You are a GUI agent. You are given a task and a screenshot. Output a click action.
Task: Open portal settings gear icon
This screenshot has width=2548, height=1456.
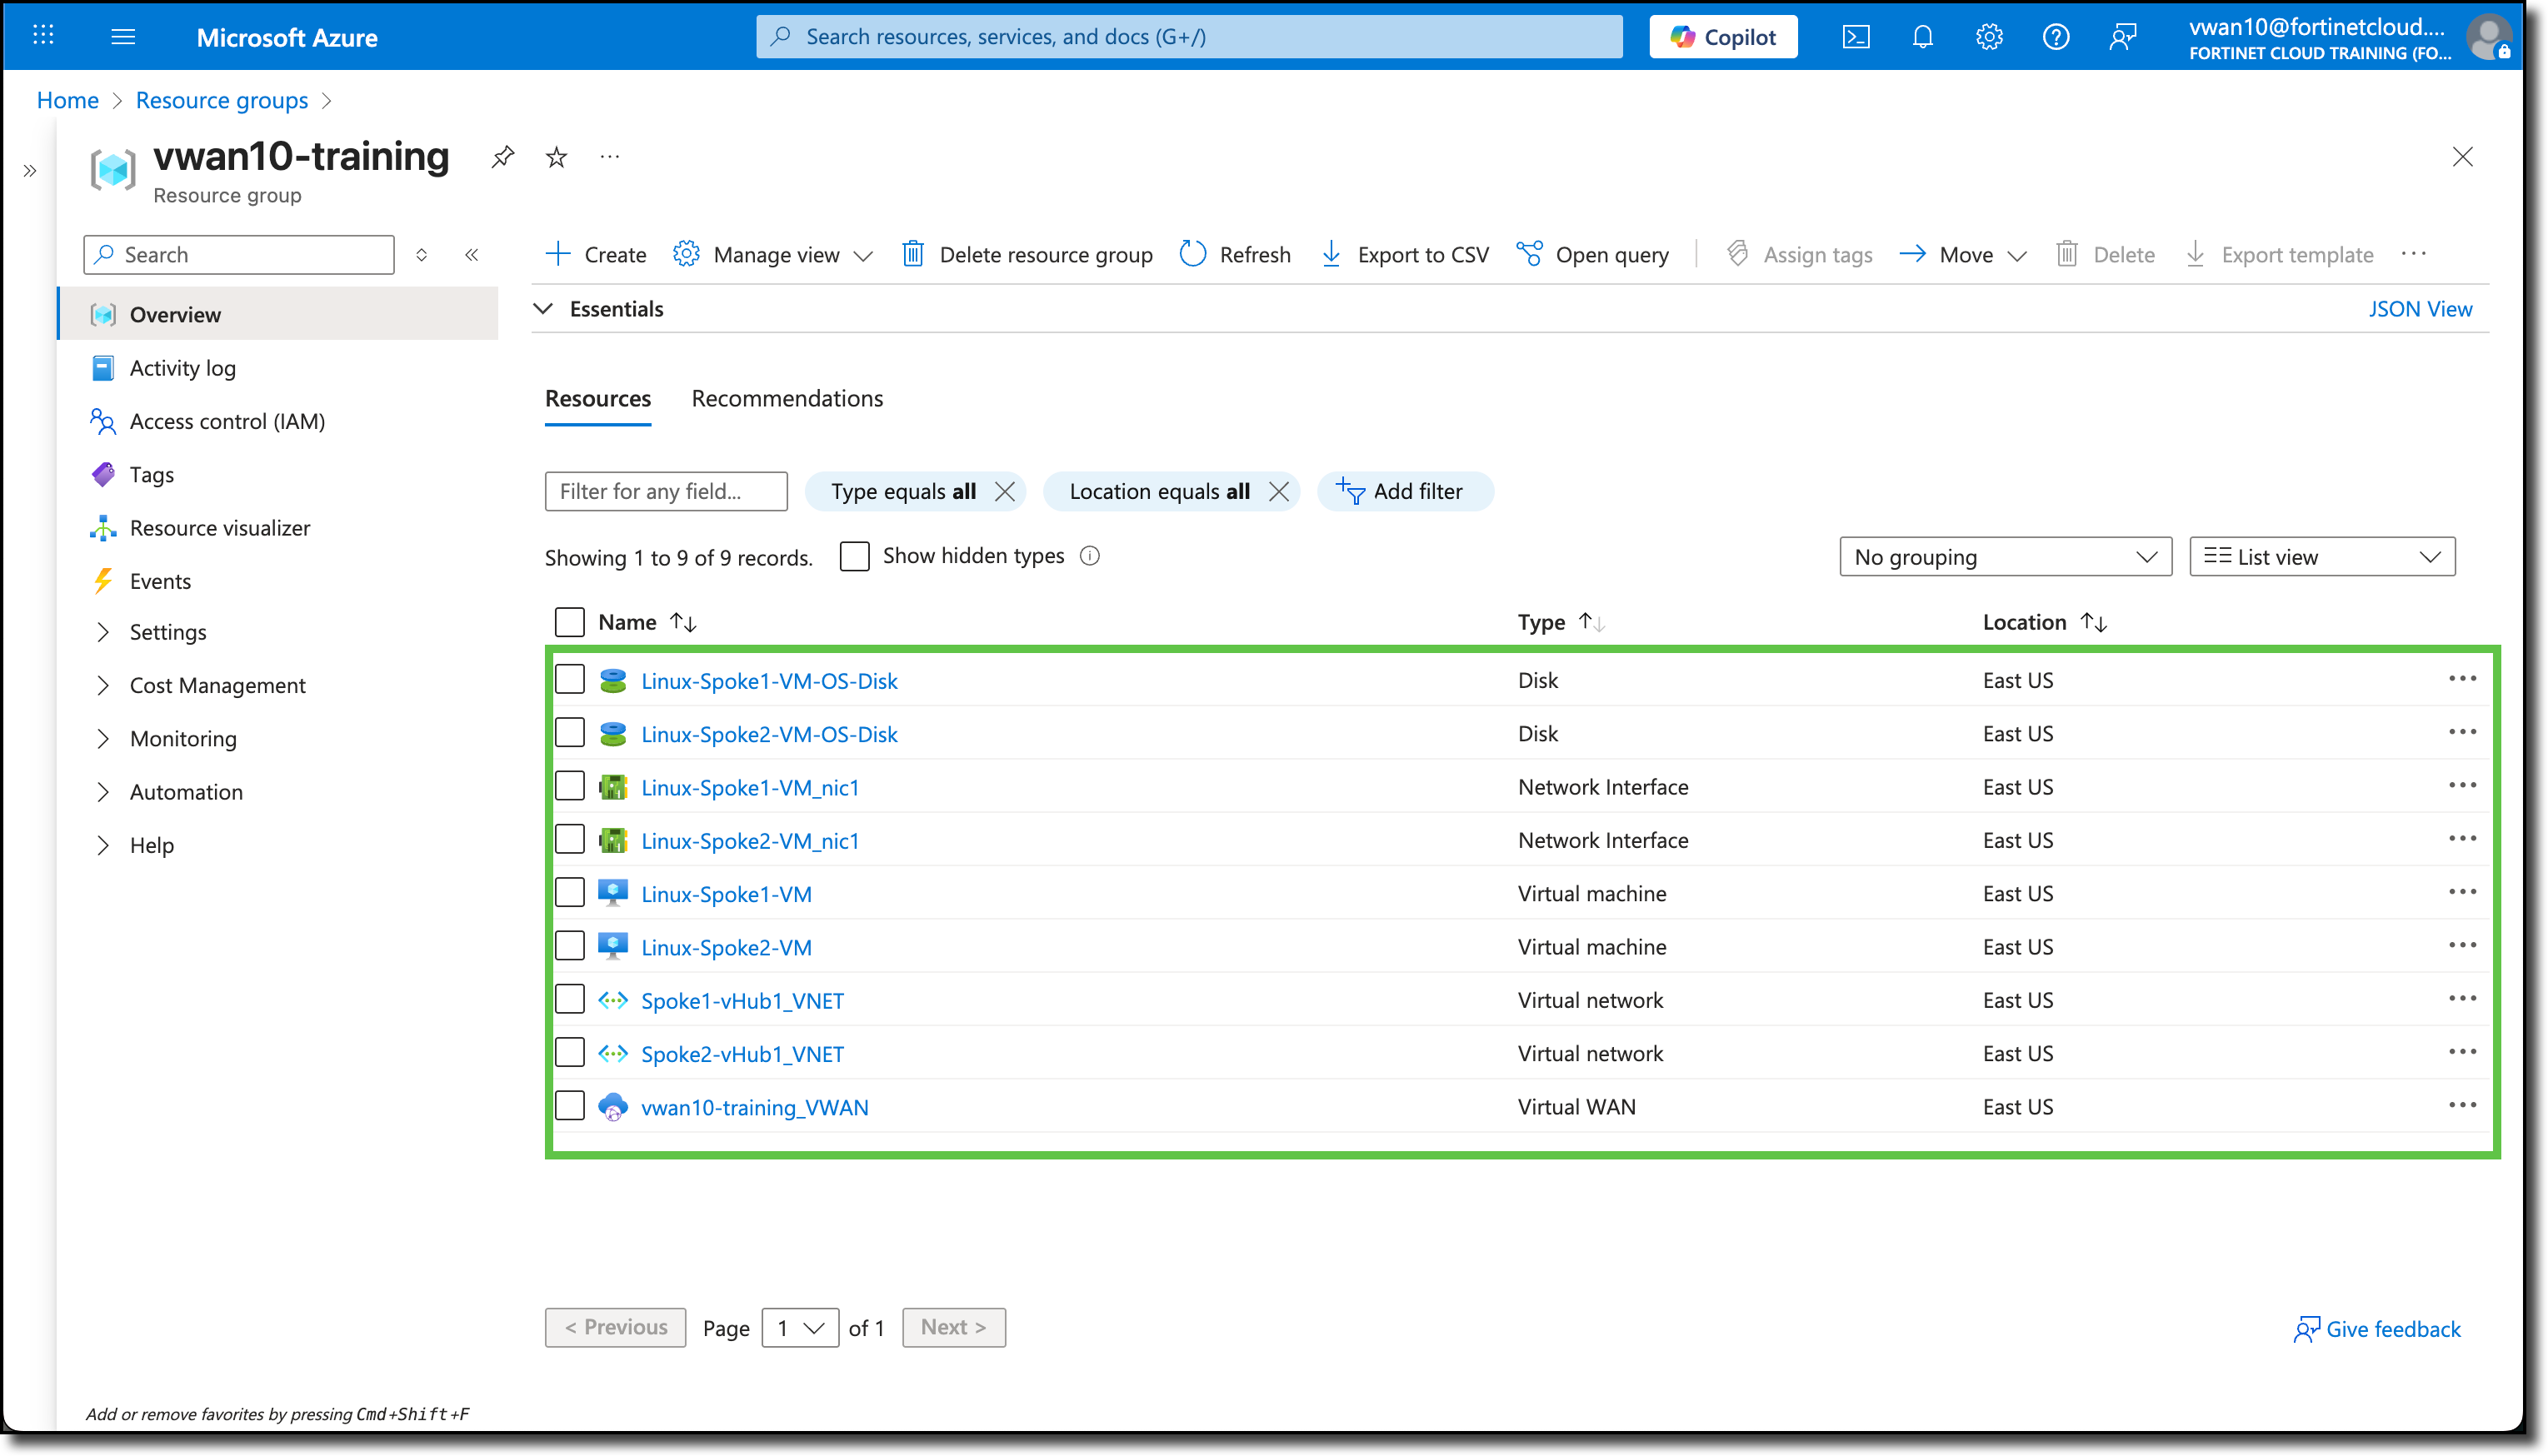point(1988,37)
